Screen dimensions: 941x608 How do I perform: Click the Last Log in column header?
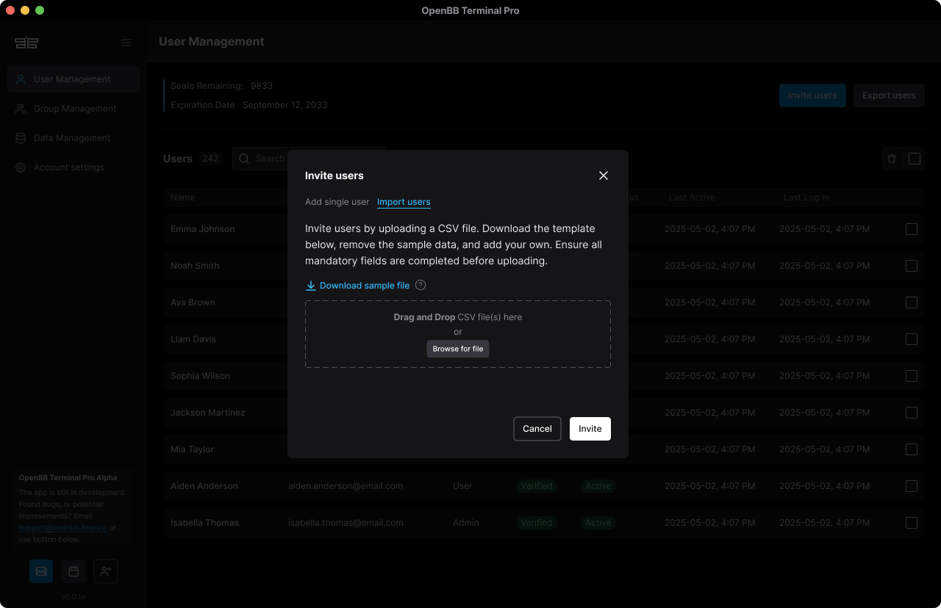806,198
